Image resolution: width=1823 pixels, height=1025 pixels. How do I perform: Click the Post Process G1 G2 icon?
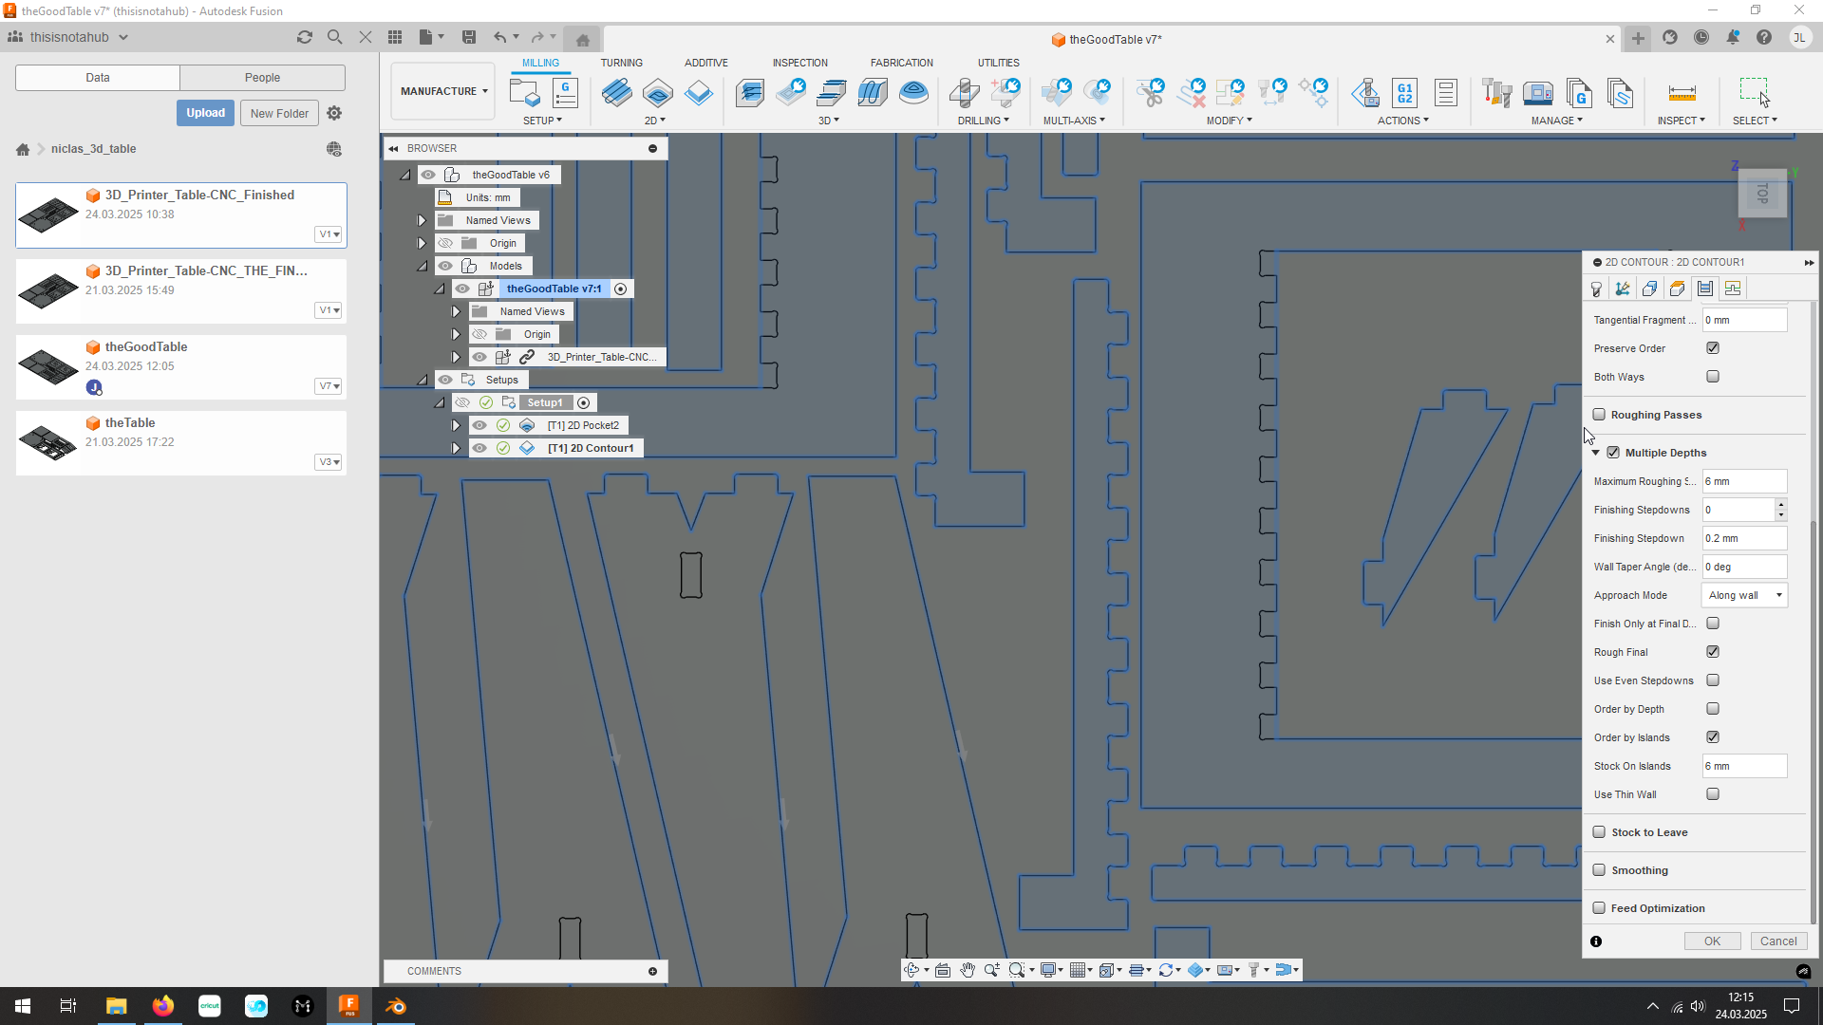point(1405,93)
